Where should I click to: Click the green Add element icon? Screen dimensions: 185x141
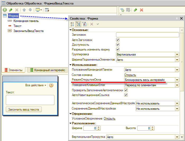[5, 10]
